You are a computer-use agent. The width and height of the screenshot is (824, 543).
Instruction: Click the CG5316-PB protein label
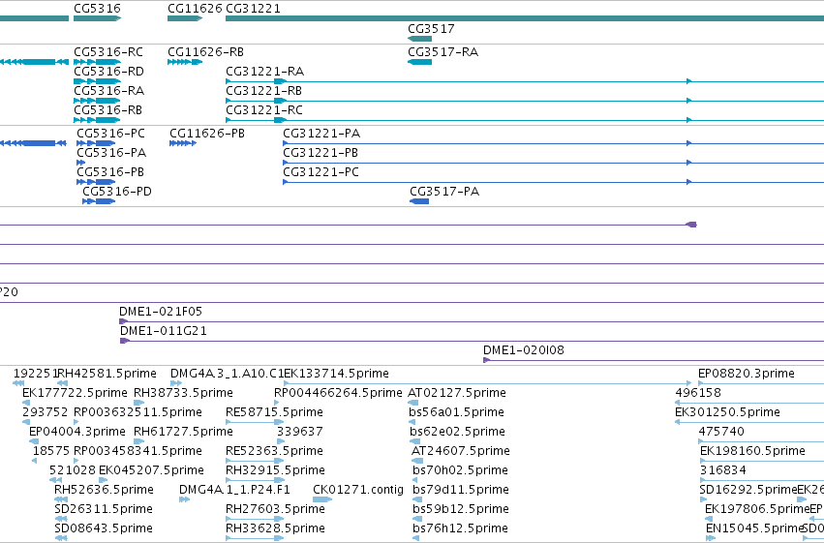coord(110,172)
